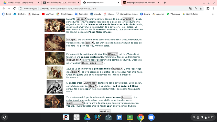This screenshot has width=217, height=122.
Task: Open the brau dropdown
Action: point(75,72)
